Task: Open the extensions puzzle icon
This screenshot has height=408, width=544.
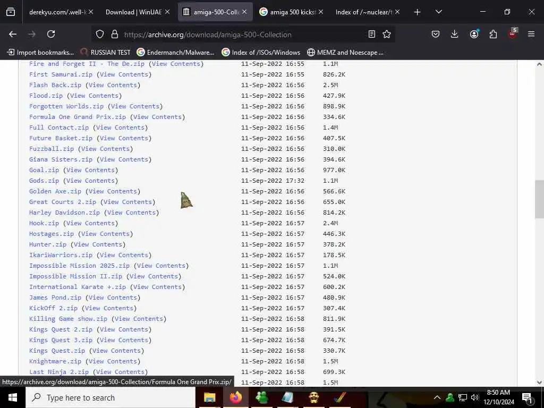Action: coord(493,34)
